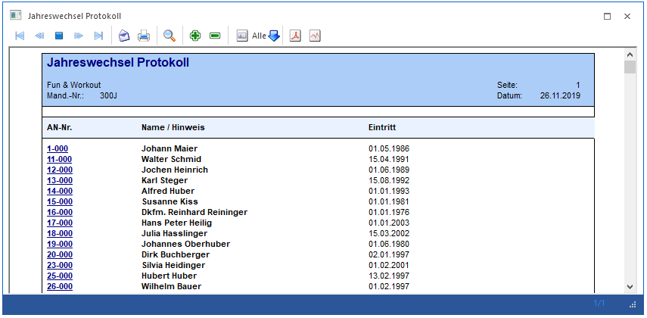
Task: Click the scrollbar up arrow
Action: tap(630, 55)
